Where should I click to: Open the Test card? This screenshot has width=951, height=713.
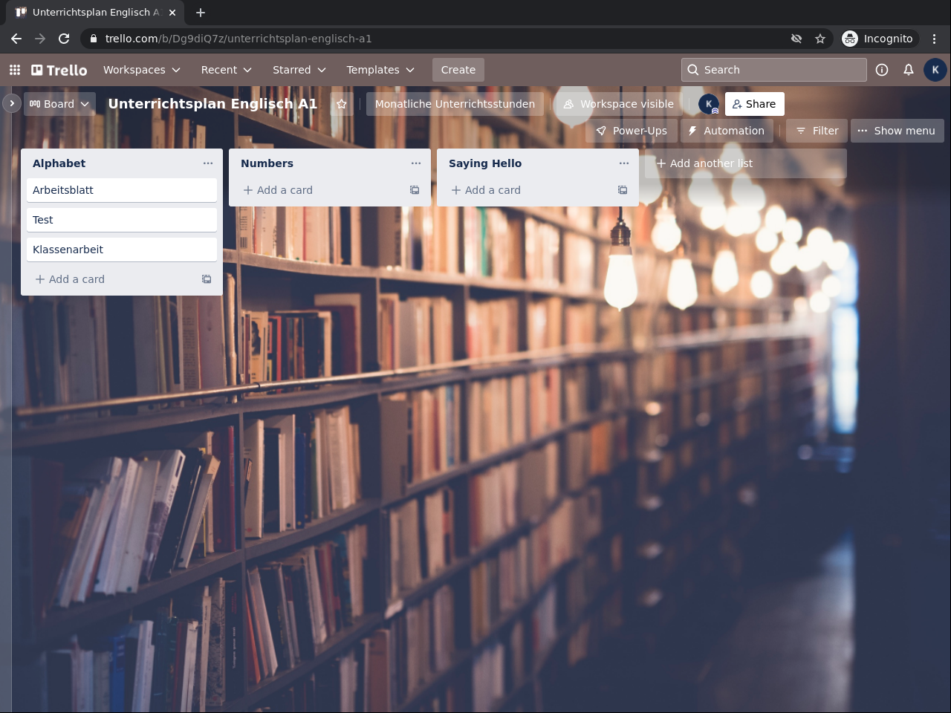[122, 220]
